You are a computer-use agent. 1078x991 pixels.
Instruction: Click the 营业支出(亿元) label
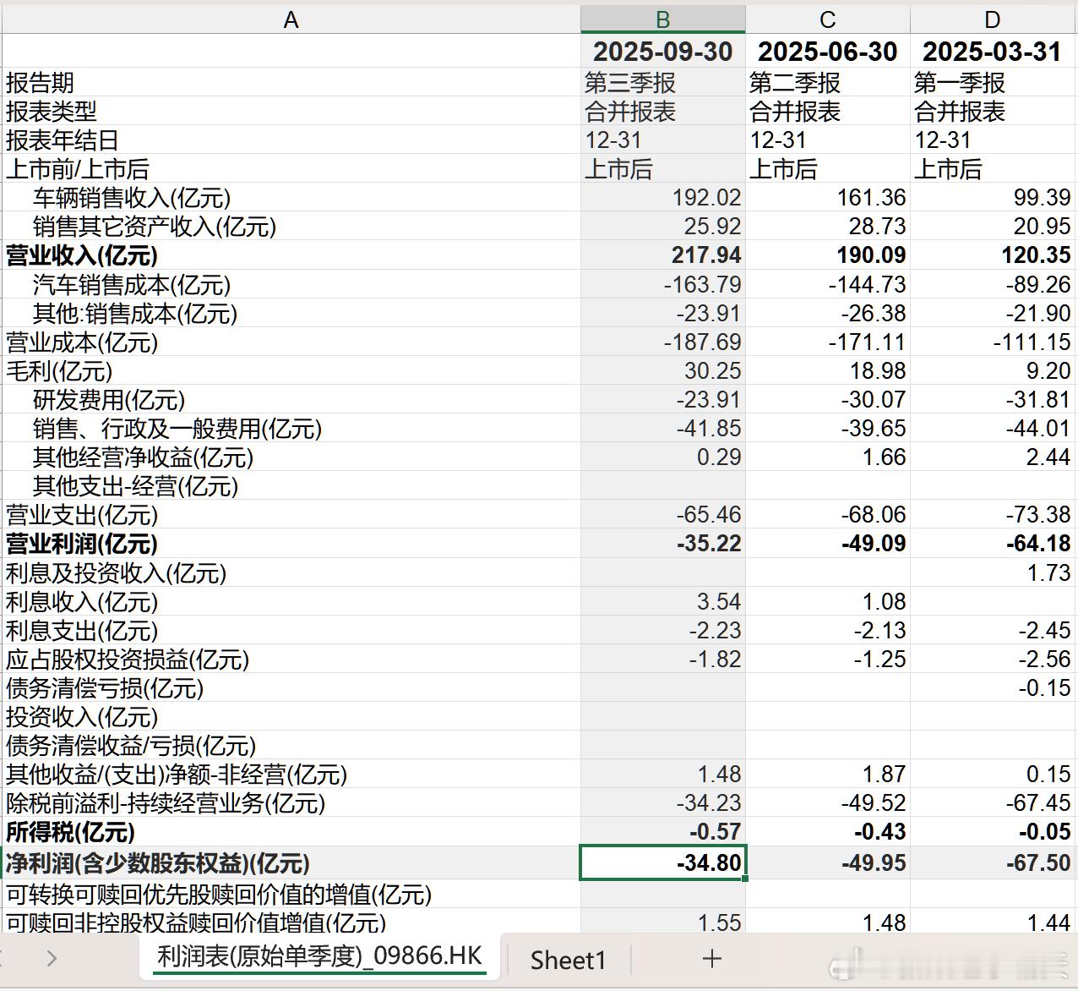pos(82,515)
